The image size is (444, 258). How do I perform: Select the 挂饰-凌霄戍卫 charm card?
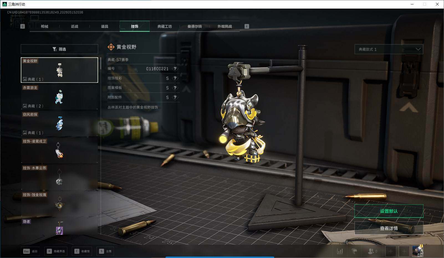[x=59, y=150]
